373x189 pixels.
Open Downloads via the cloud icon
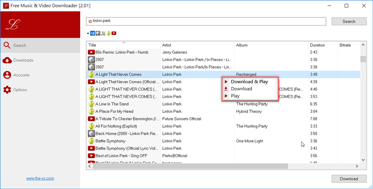click(7, 60)
